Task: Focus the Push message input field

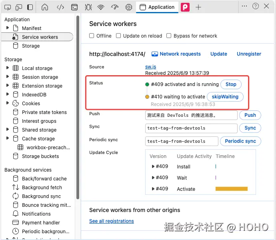Action: [191, 115]
